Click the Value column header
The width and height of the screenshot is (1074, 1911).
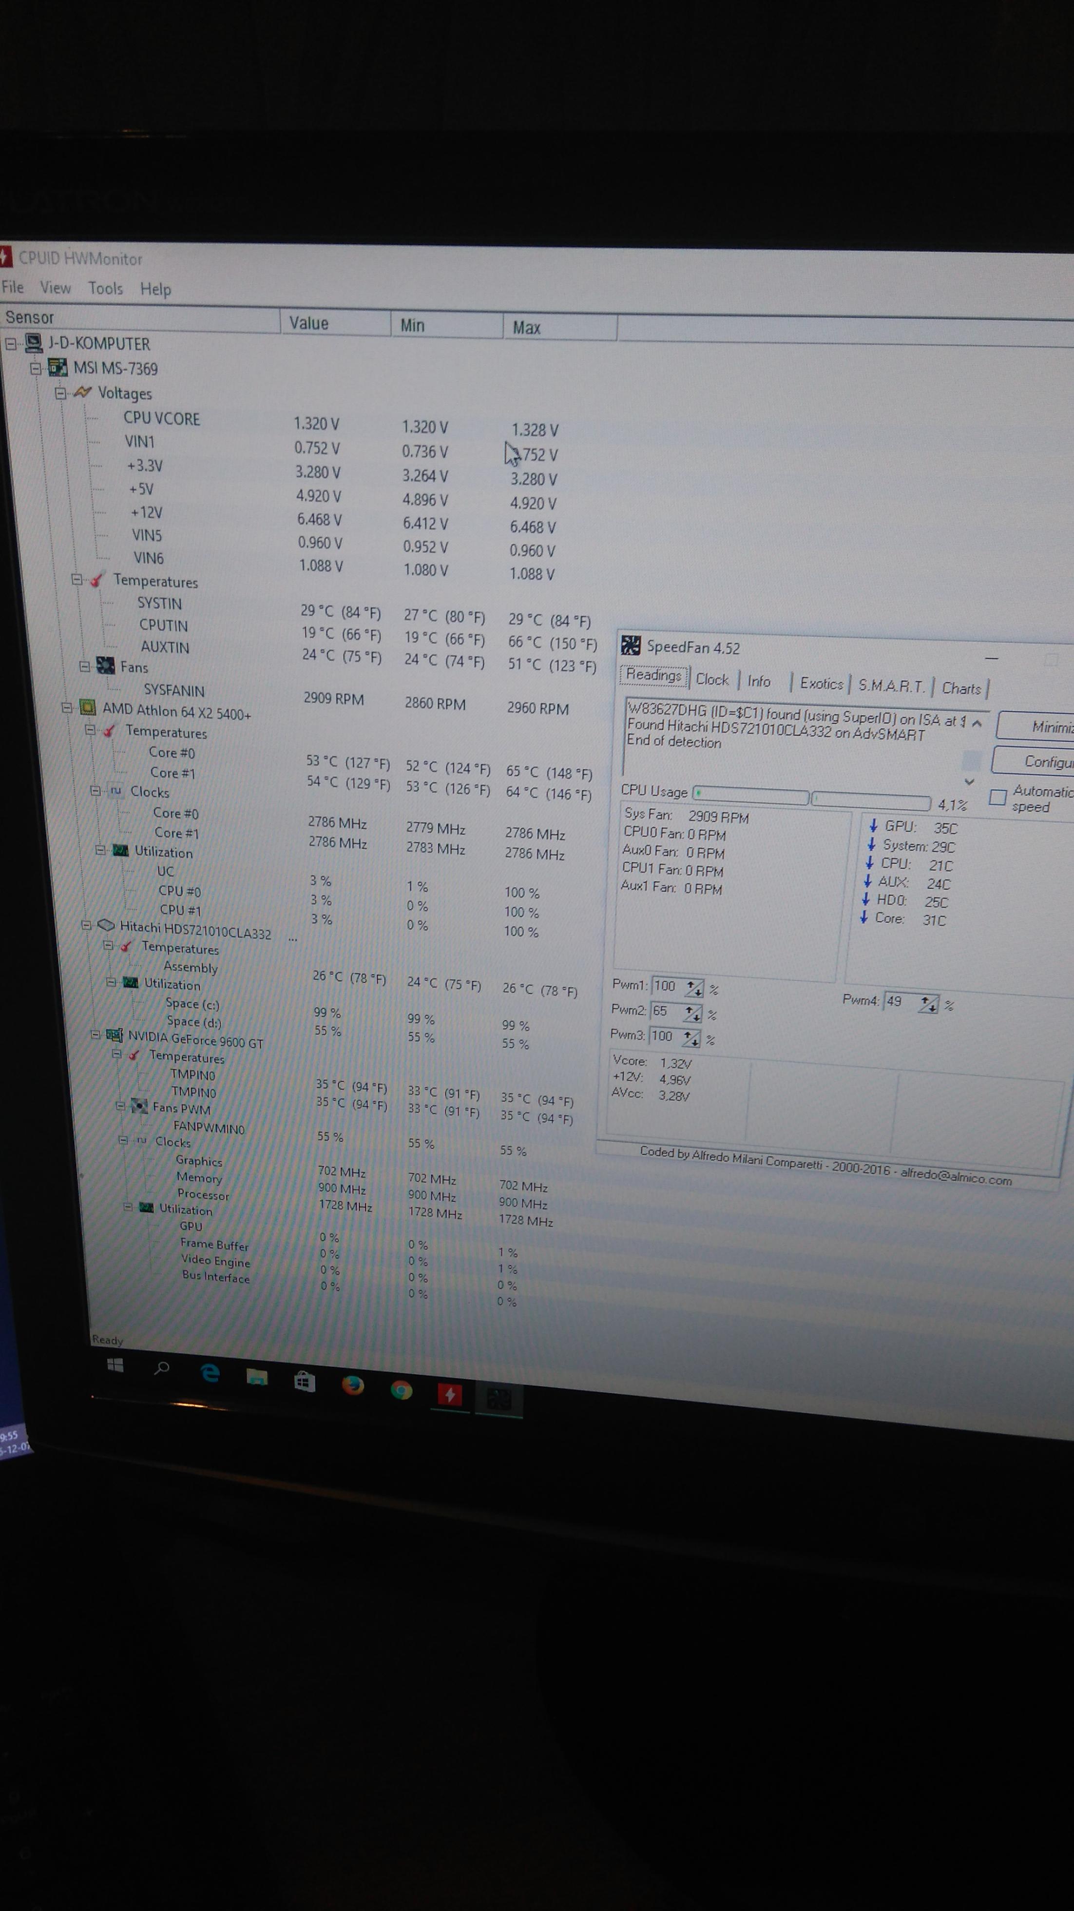[336, 323]
